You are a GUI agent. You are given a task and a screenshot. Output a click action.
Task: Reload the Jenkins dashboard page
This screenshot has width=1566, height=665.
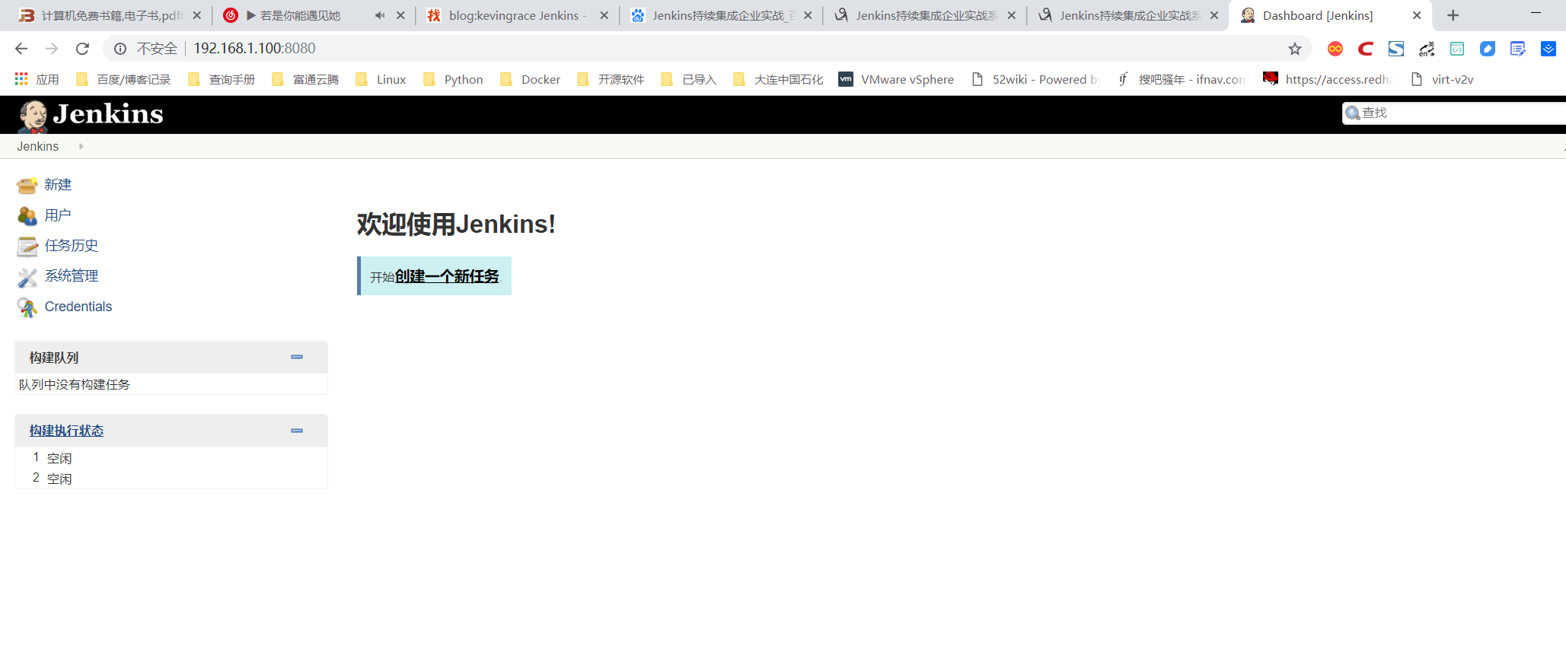pyautogui.click(x=82, y=49)
